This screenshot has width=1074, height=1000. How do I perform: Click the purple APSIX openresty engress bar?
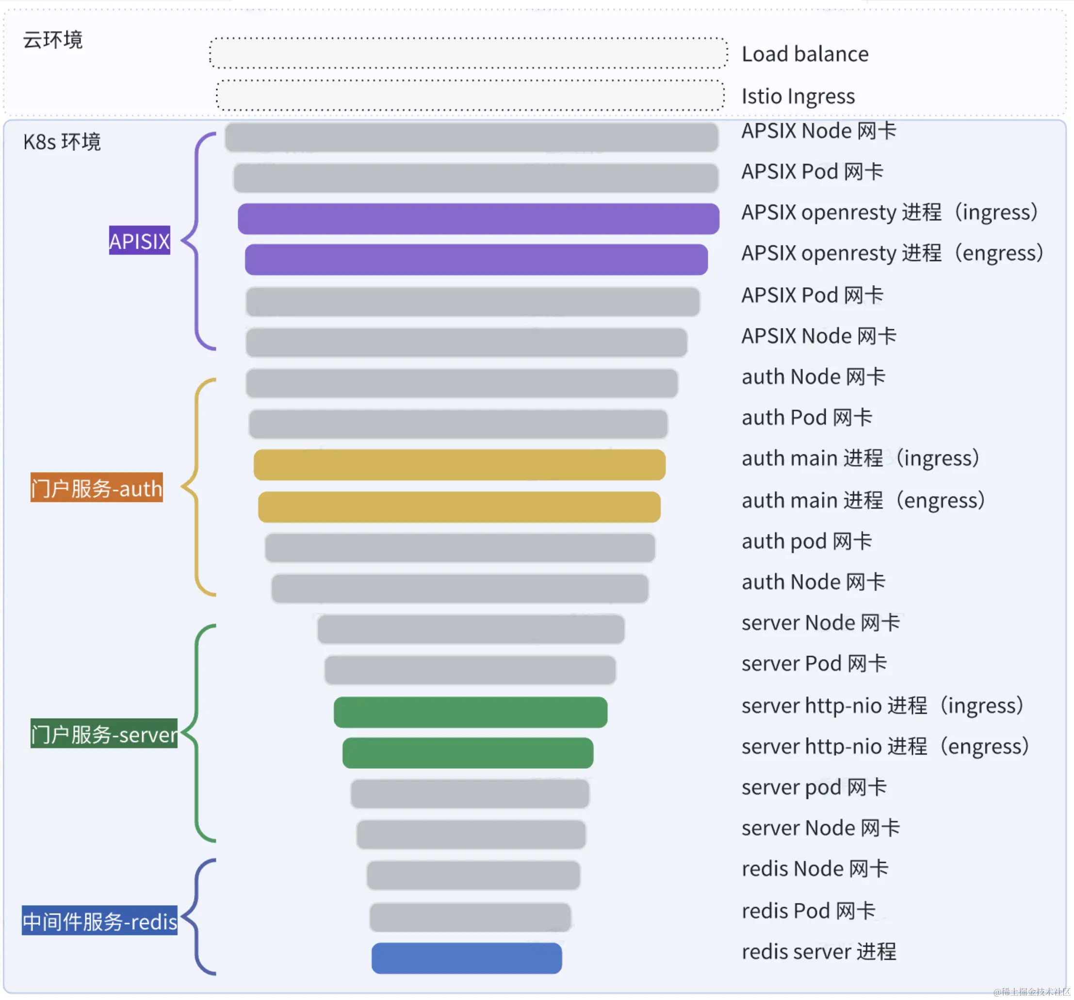[476, 259]
